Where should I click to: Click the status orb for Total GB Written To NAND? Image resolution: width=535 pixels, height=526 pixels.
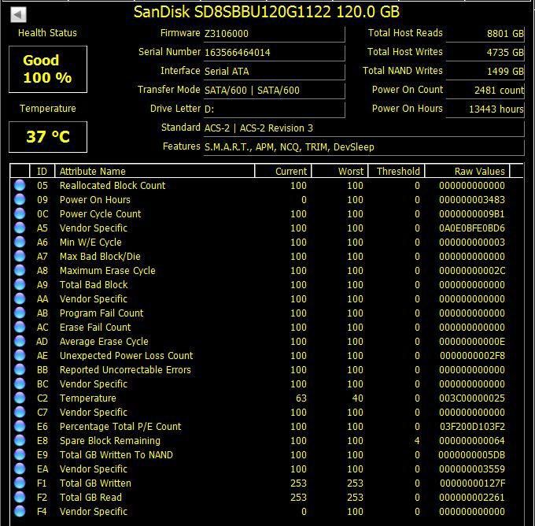(x=20, y=454)
